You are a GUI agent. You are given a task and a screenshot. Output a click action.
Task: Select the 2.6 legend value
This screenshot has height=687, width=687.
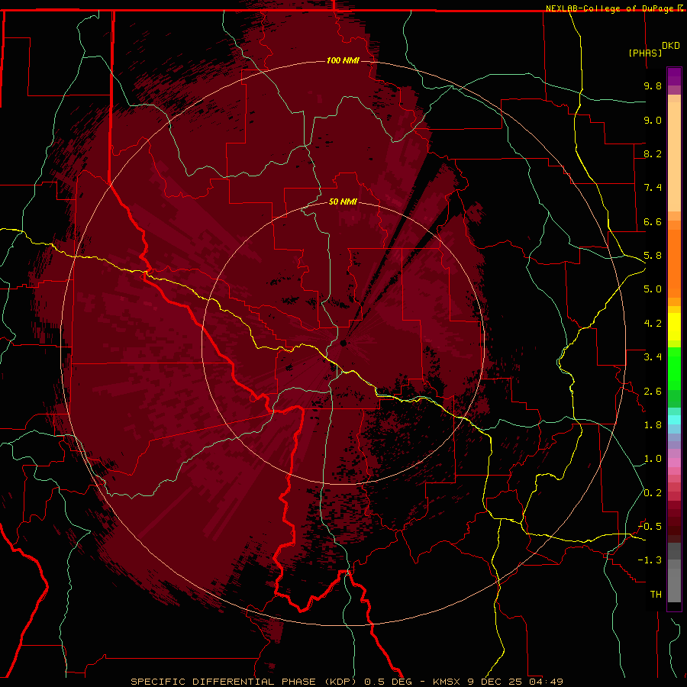[653, 392]
